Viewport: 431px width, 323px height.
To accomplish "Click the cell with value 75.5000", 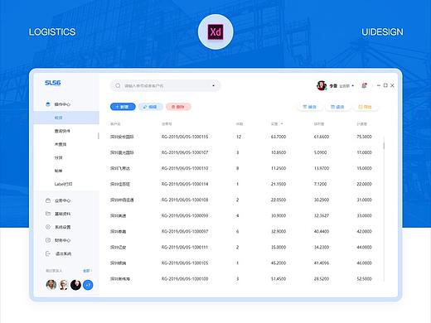I will (x=364, y=137).
